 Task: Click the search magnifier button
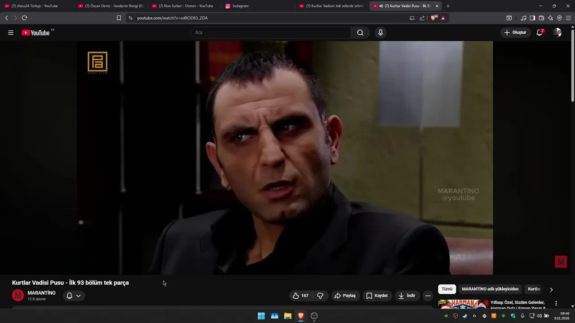pyautogui.click(x=360, y=33)
